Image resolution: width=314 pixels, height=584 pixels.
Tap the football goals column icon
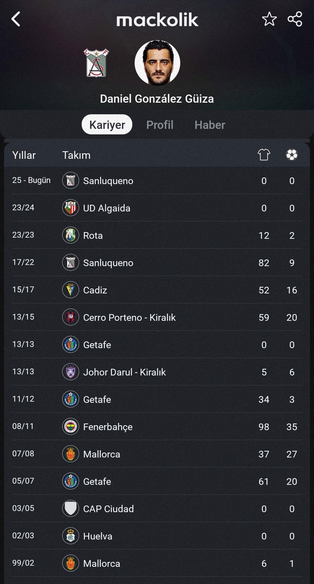coord(292,155)
